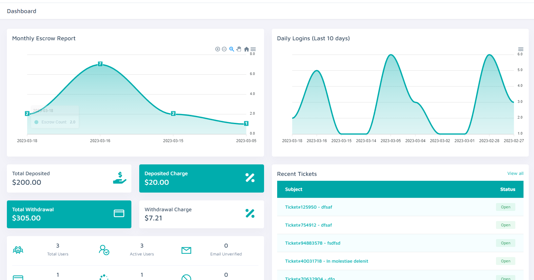534x280 pixels.
Task: Open the Daily Logins chart hamburger menu
Action: (x=521, y=49)
